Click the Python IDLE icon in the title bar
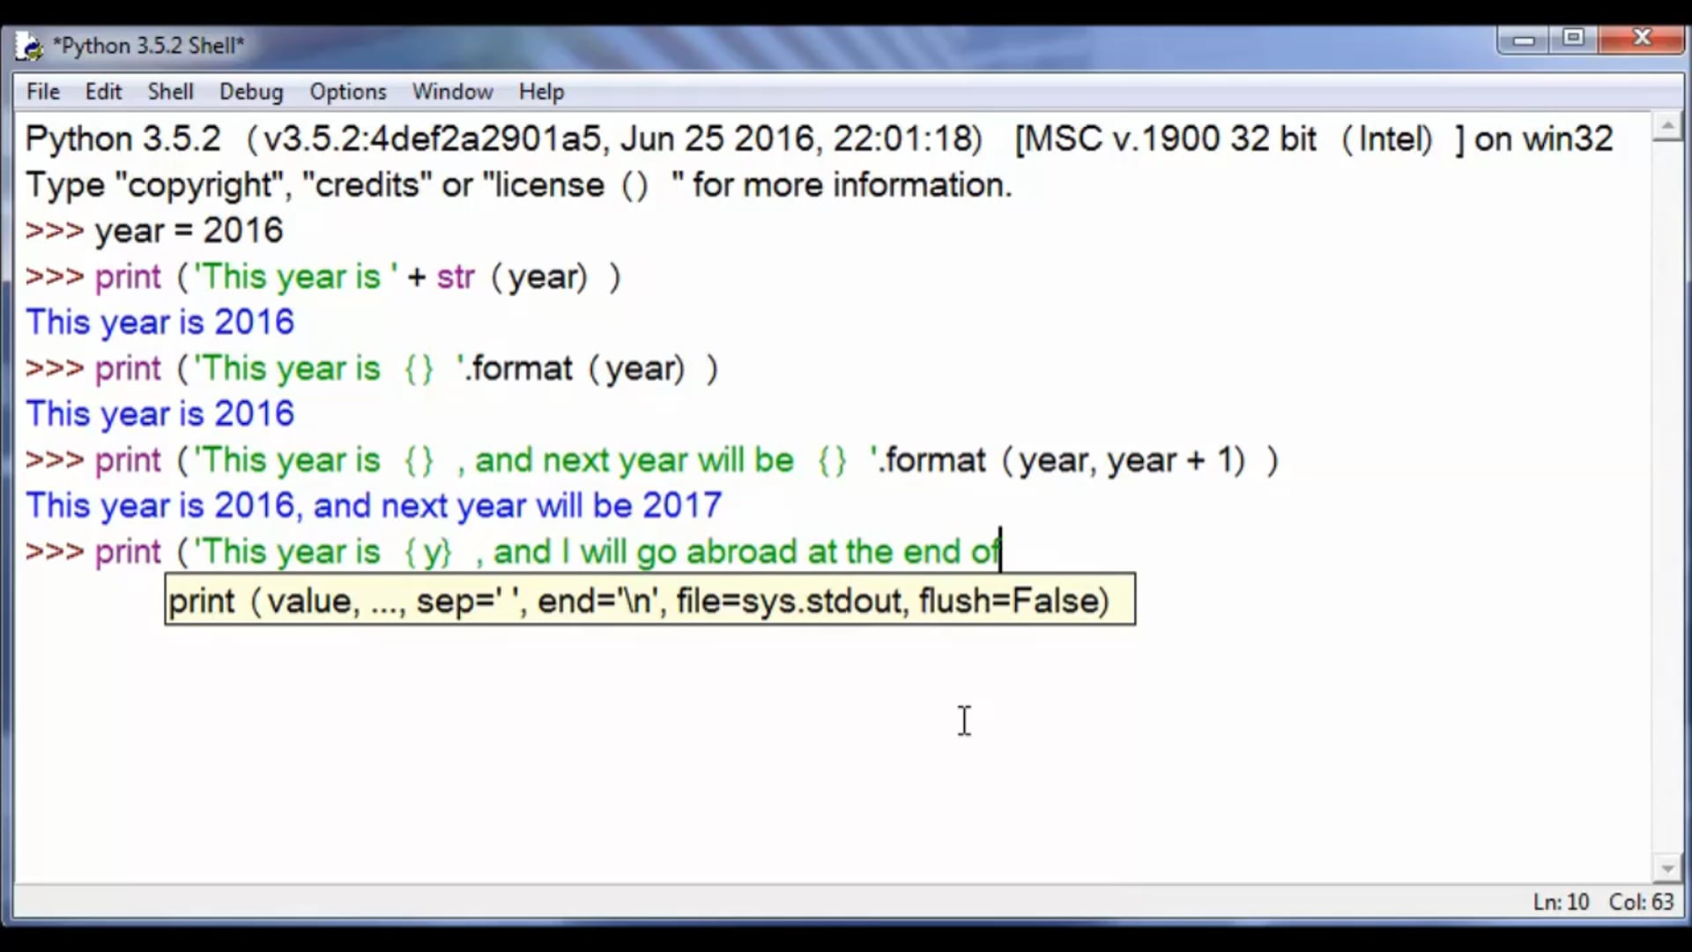This screenshot has height=952, width=1692. [28, 44]
